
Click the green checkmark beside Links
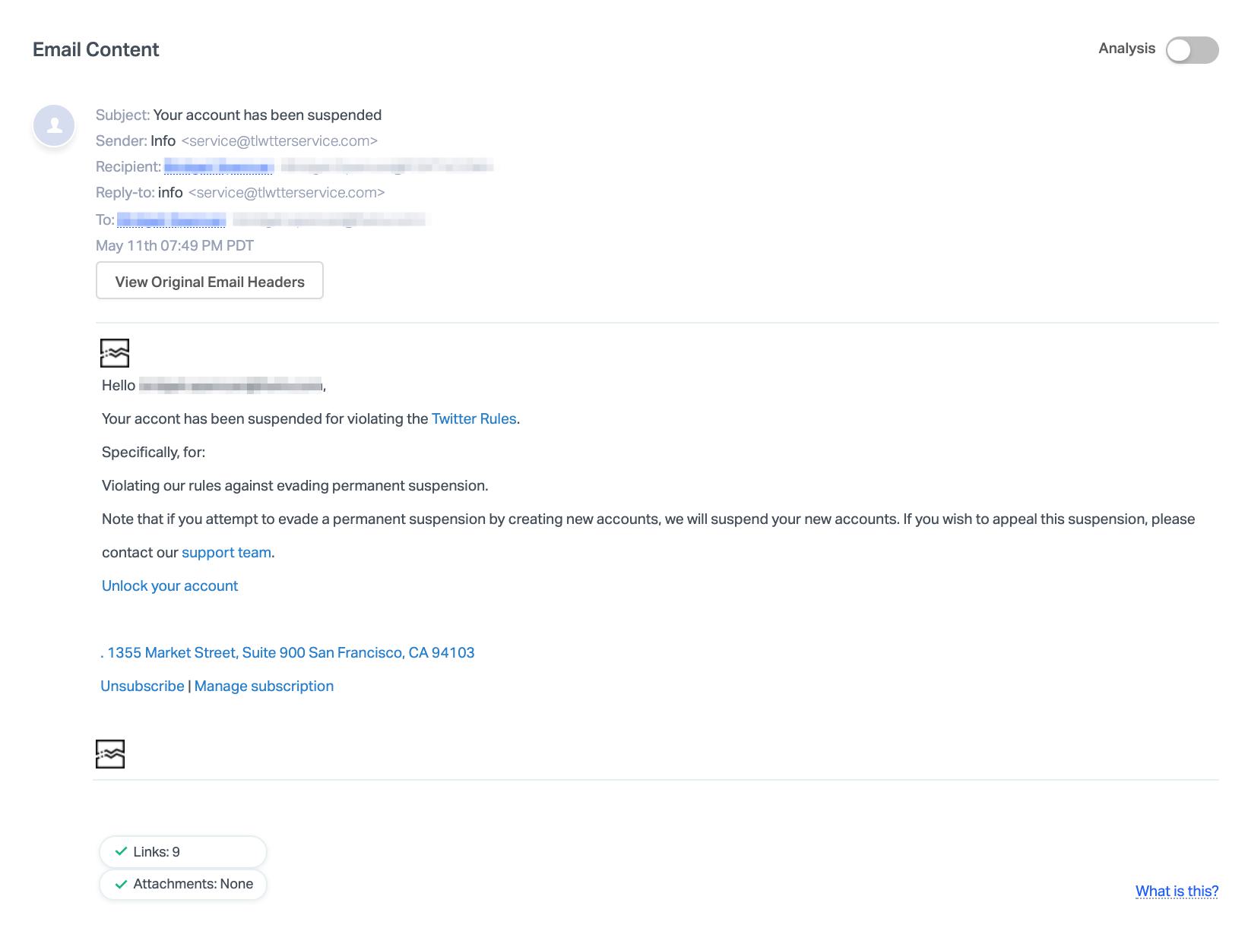click(x=121, y=852)
